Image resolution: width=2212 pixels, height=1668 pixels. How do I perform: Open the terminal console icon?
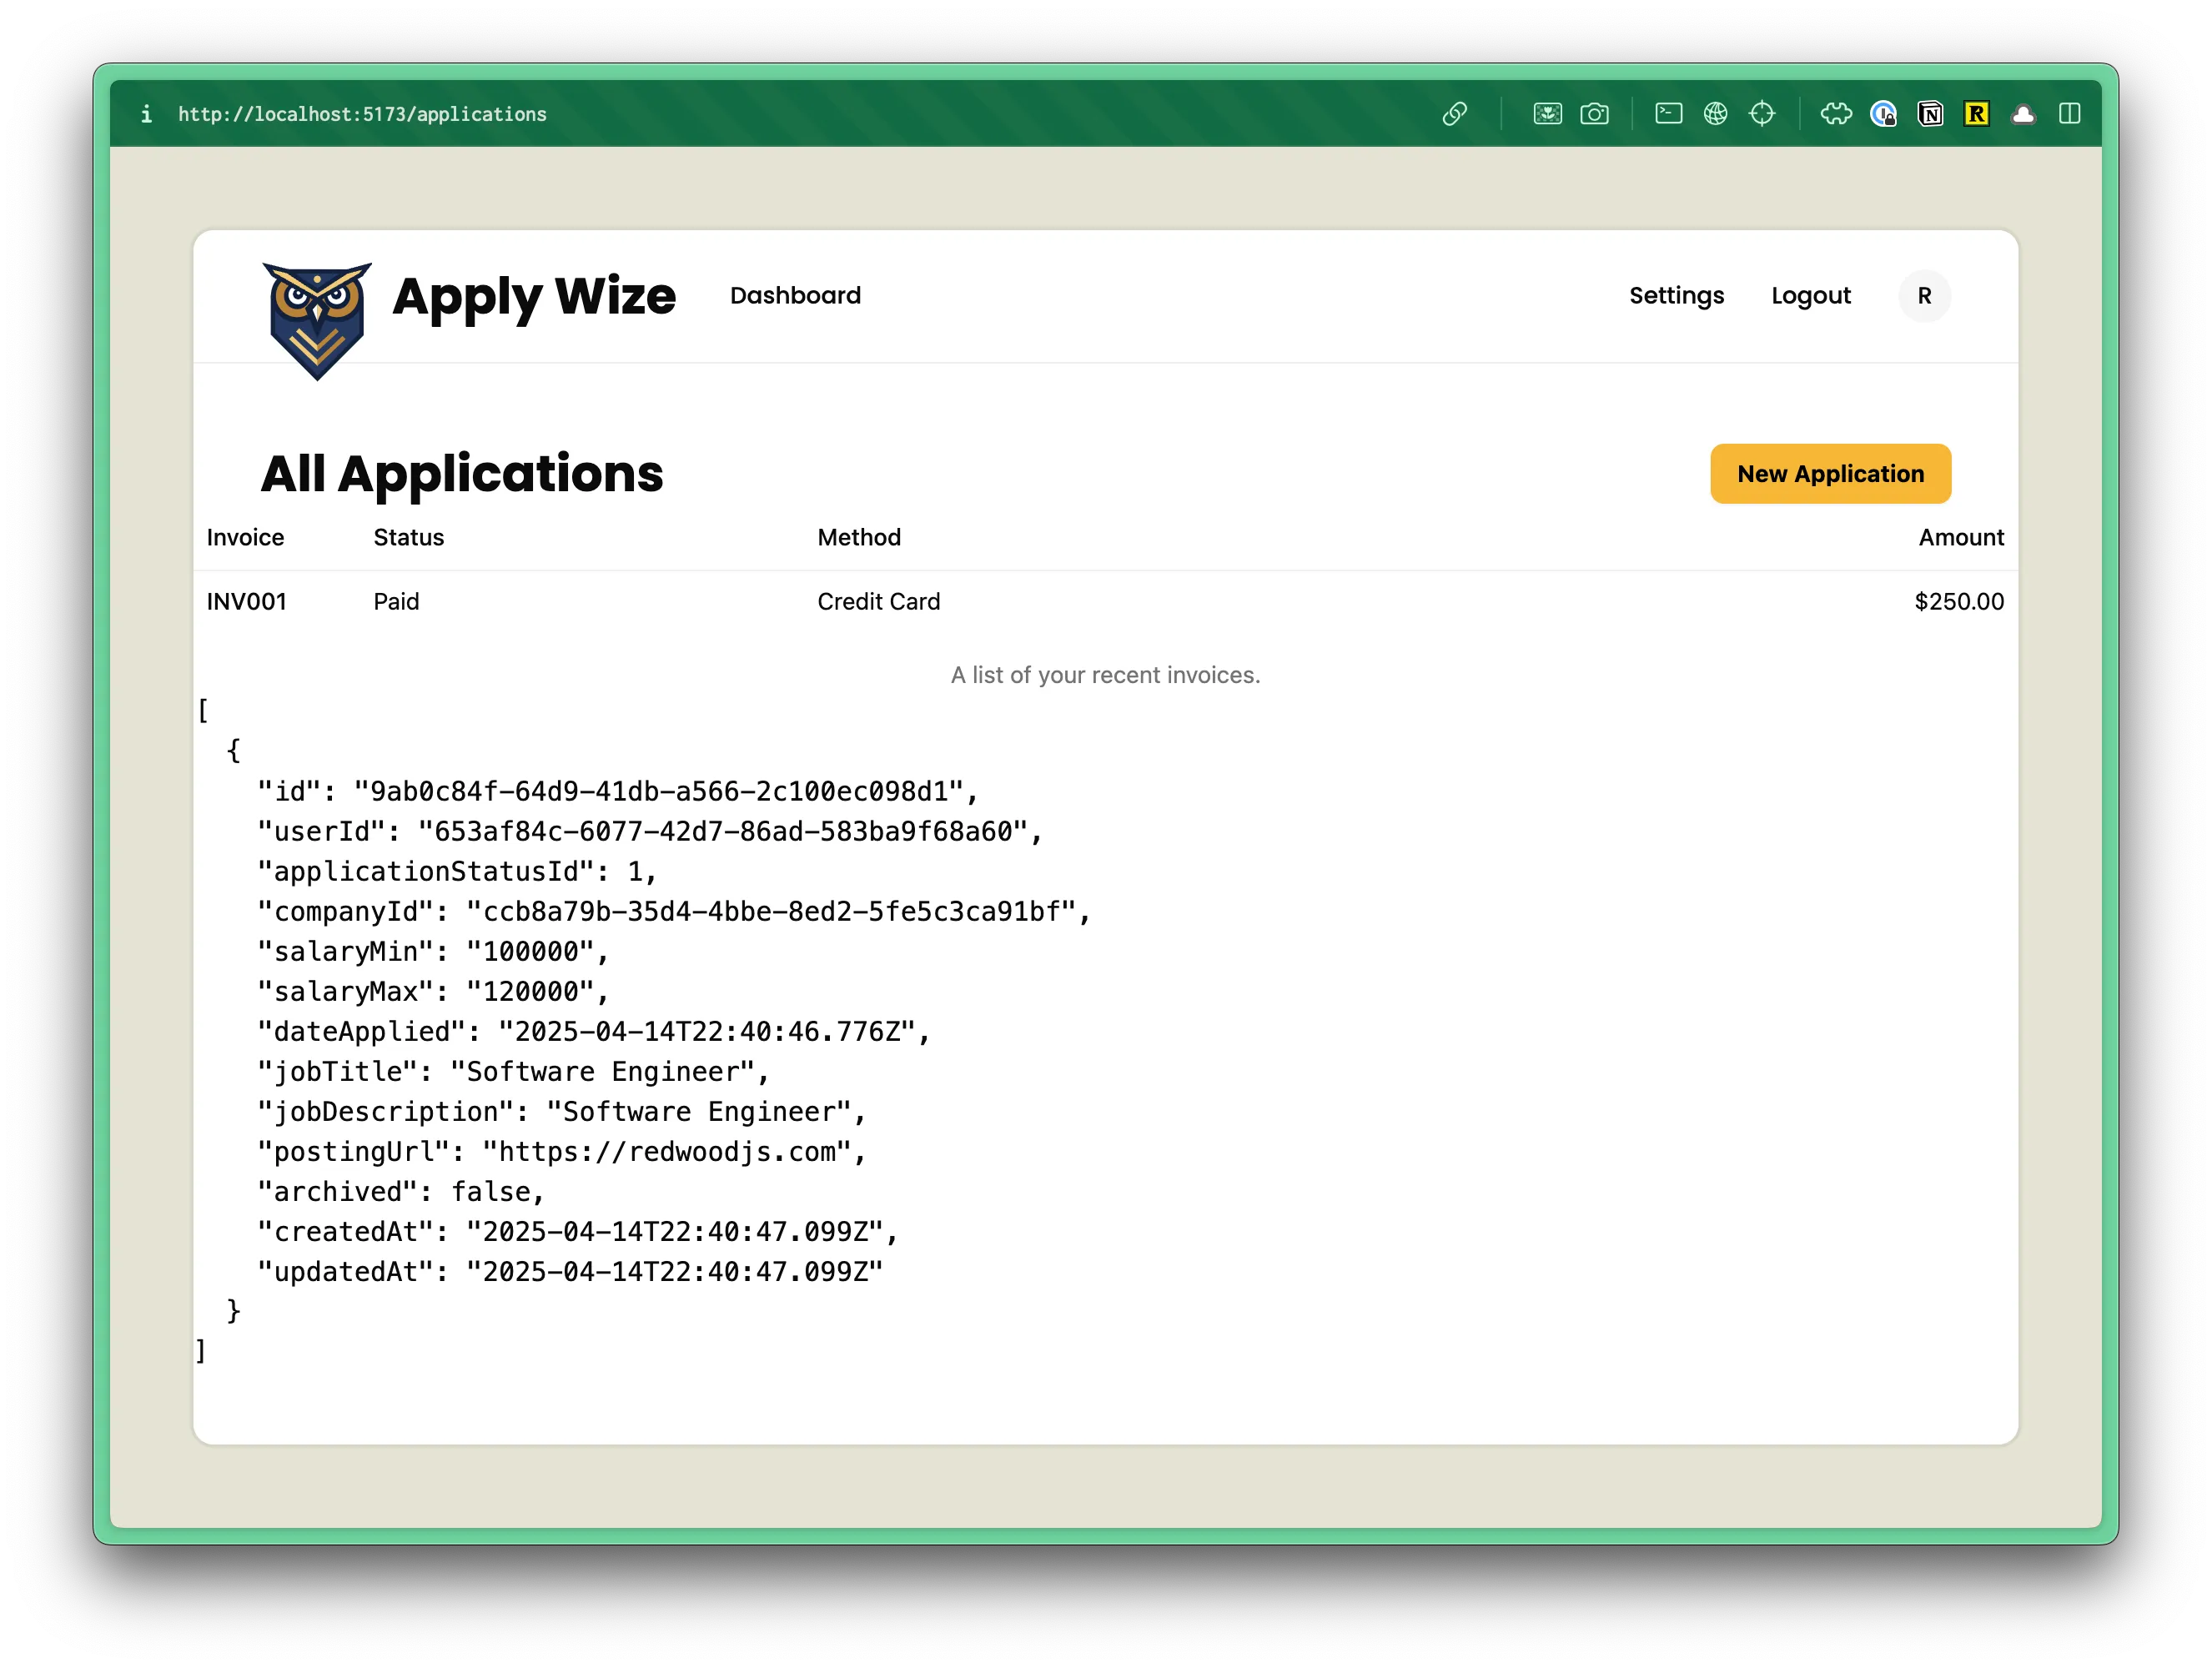tap(1668, 114)
